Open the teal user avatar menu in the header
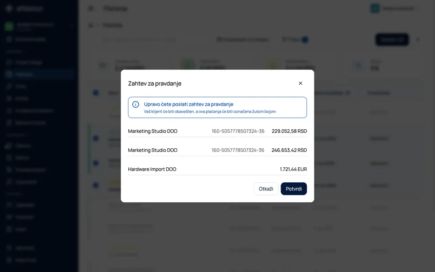This screenshot has width=435, height=272. click(375, 8)
